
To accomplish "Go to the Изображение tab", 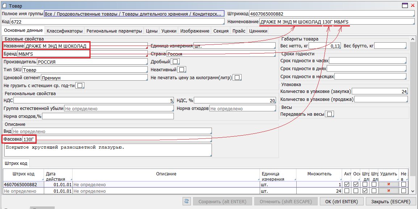I will 195,31.
